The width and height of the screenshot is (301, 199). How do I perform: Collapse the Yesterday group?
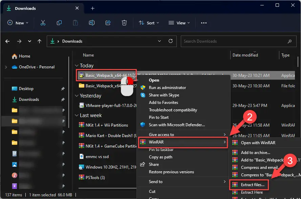(x=77, y=95)
